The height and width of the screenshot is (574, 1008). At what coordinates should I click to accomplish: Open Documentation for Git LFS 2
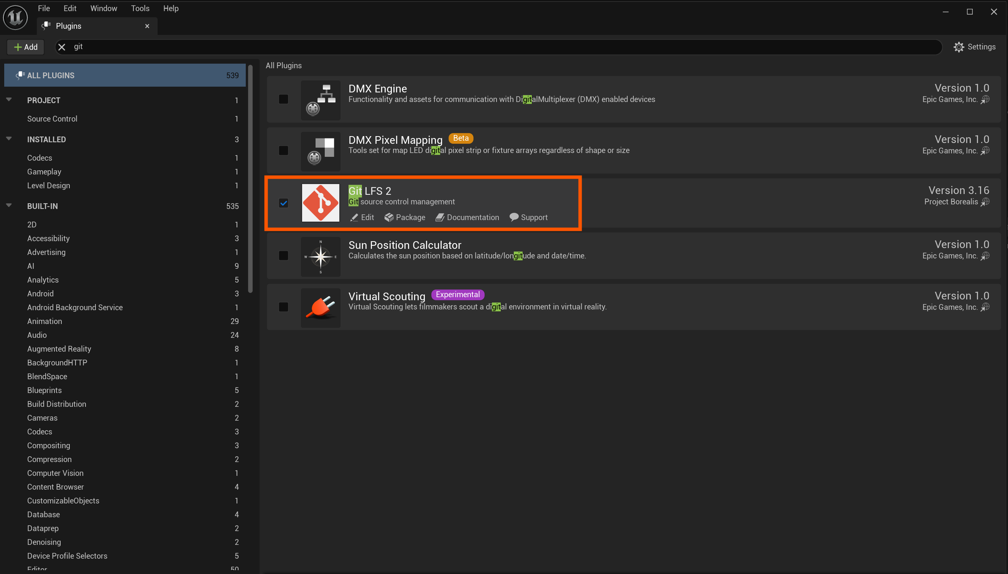pos(467,217)
